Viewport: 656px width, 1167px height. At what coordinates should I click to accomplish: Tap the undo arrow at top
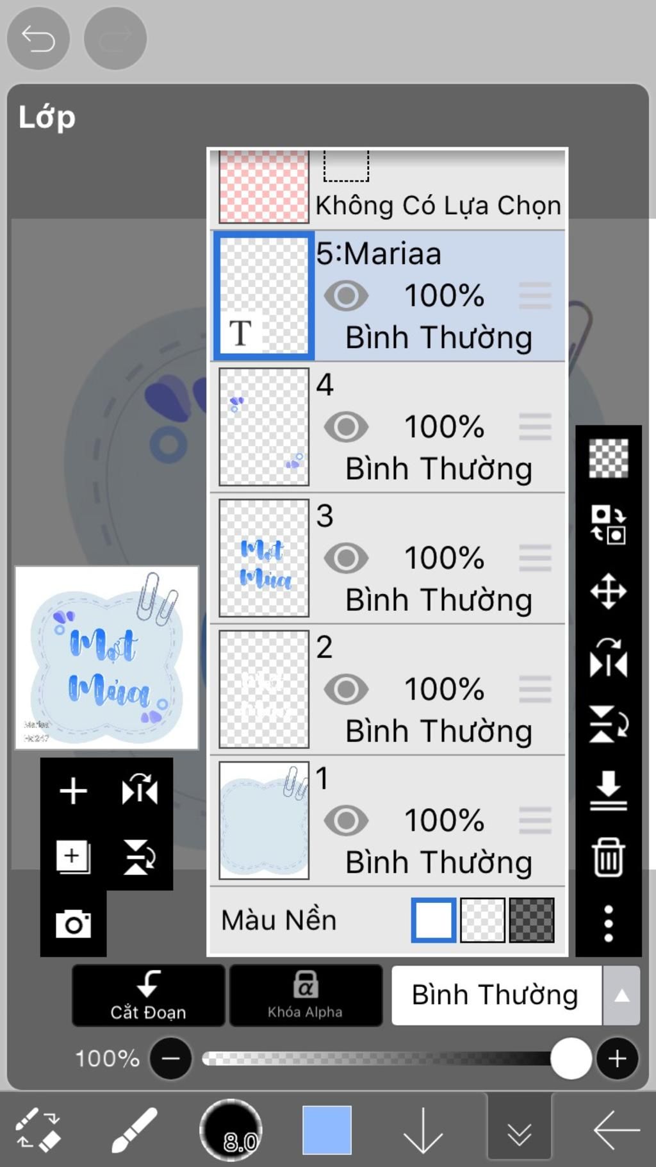tap(38, 38)
